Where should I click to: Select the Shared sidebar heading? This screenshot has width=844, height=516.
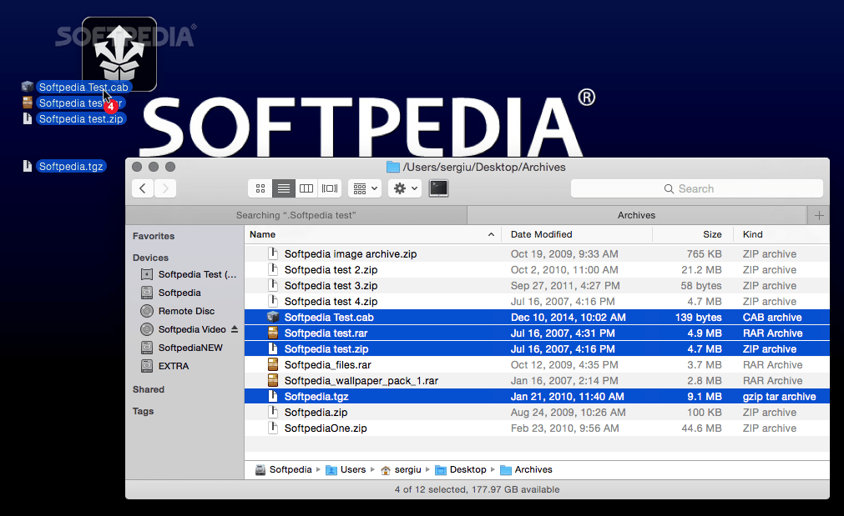[x=149, y=389]
